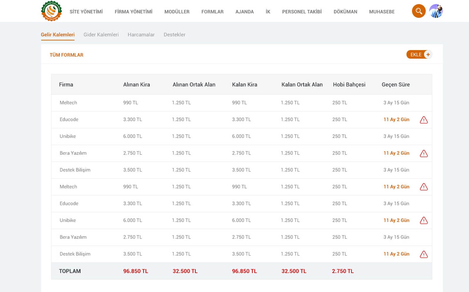The image size is (469, 292).
Task: Select the Destekler tab
Action: (174, 35)
